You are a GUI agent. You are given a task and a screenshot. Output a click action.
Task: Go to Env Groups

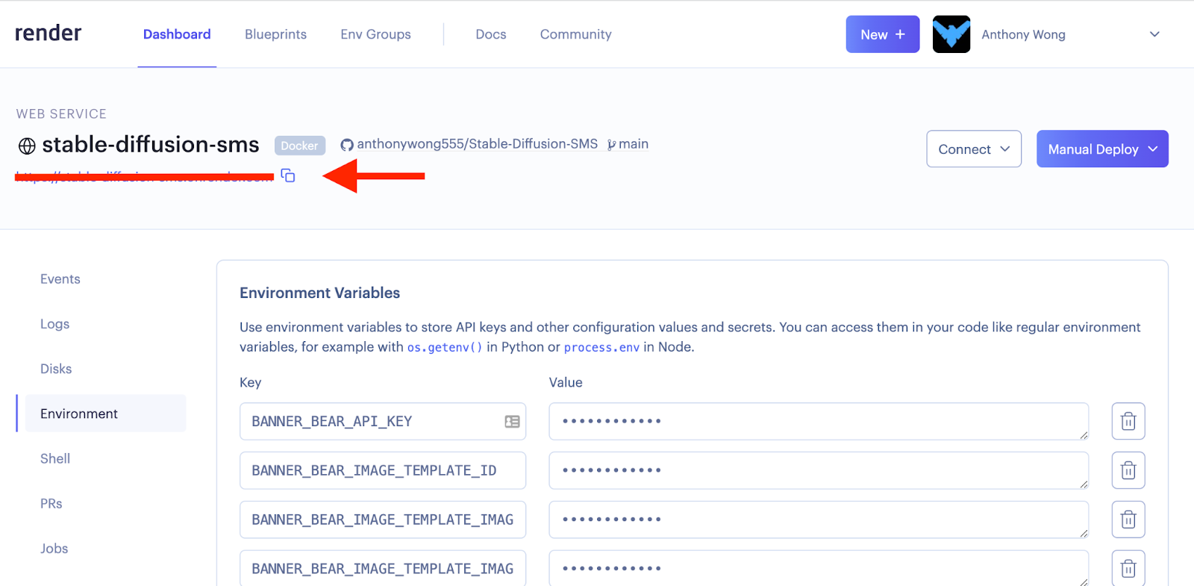click(375, 34)
